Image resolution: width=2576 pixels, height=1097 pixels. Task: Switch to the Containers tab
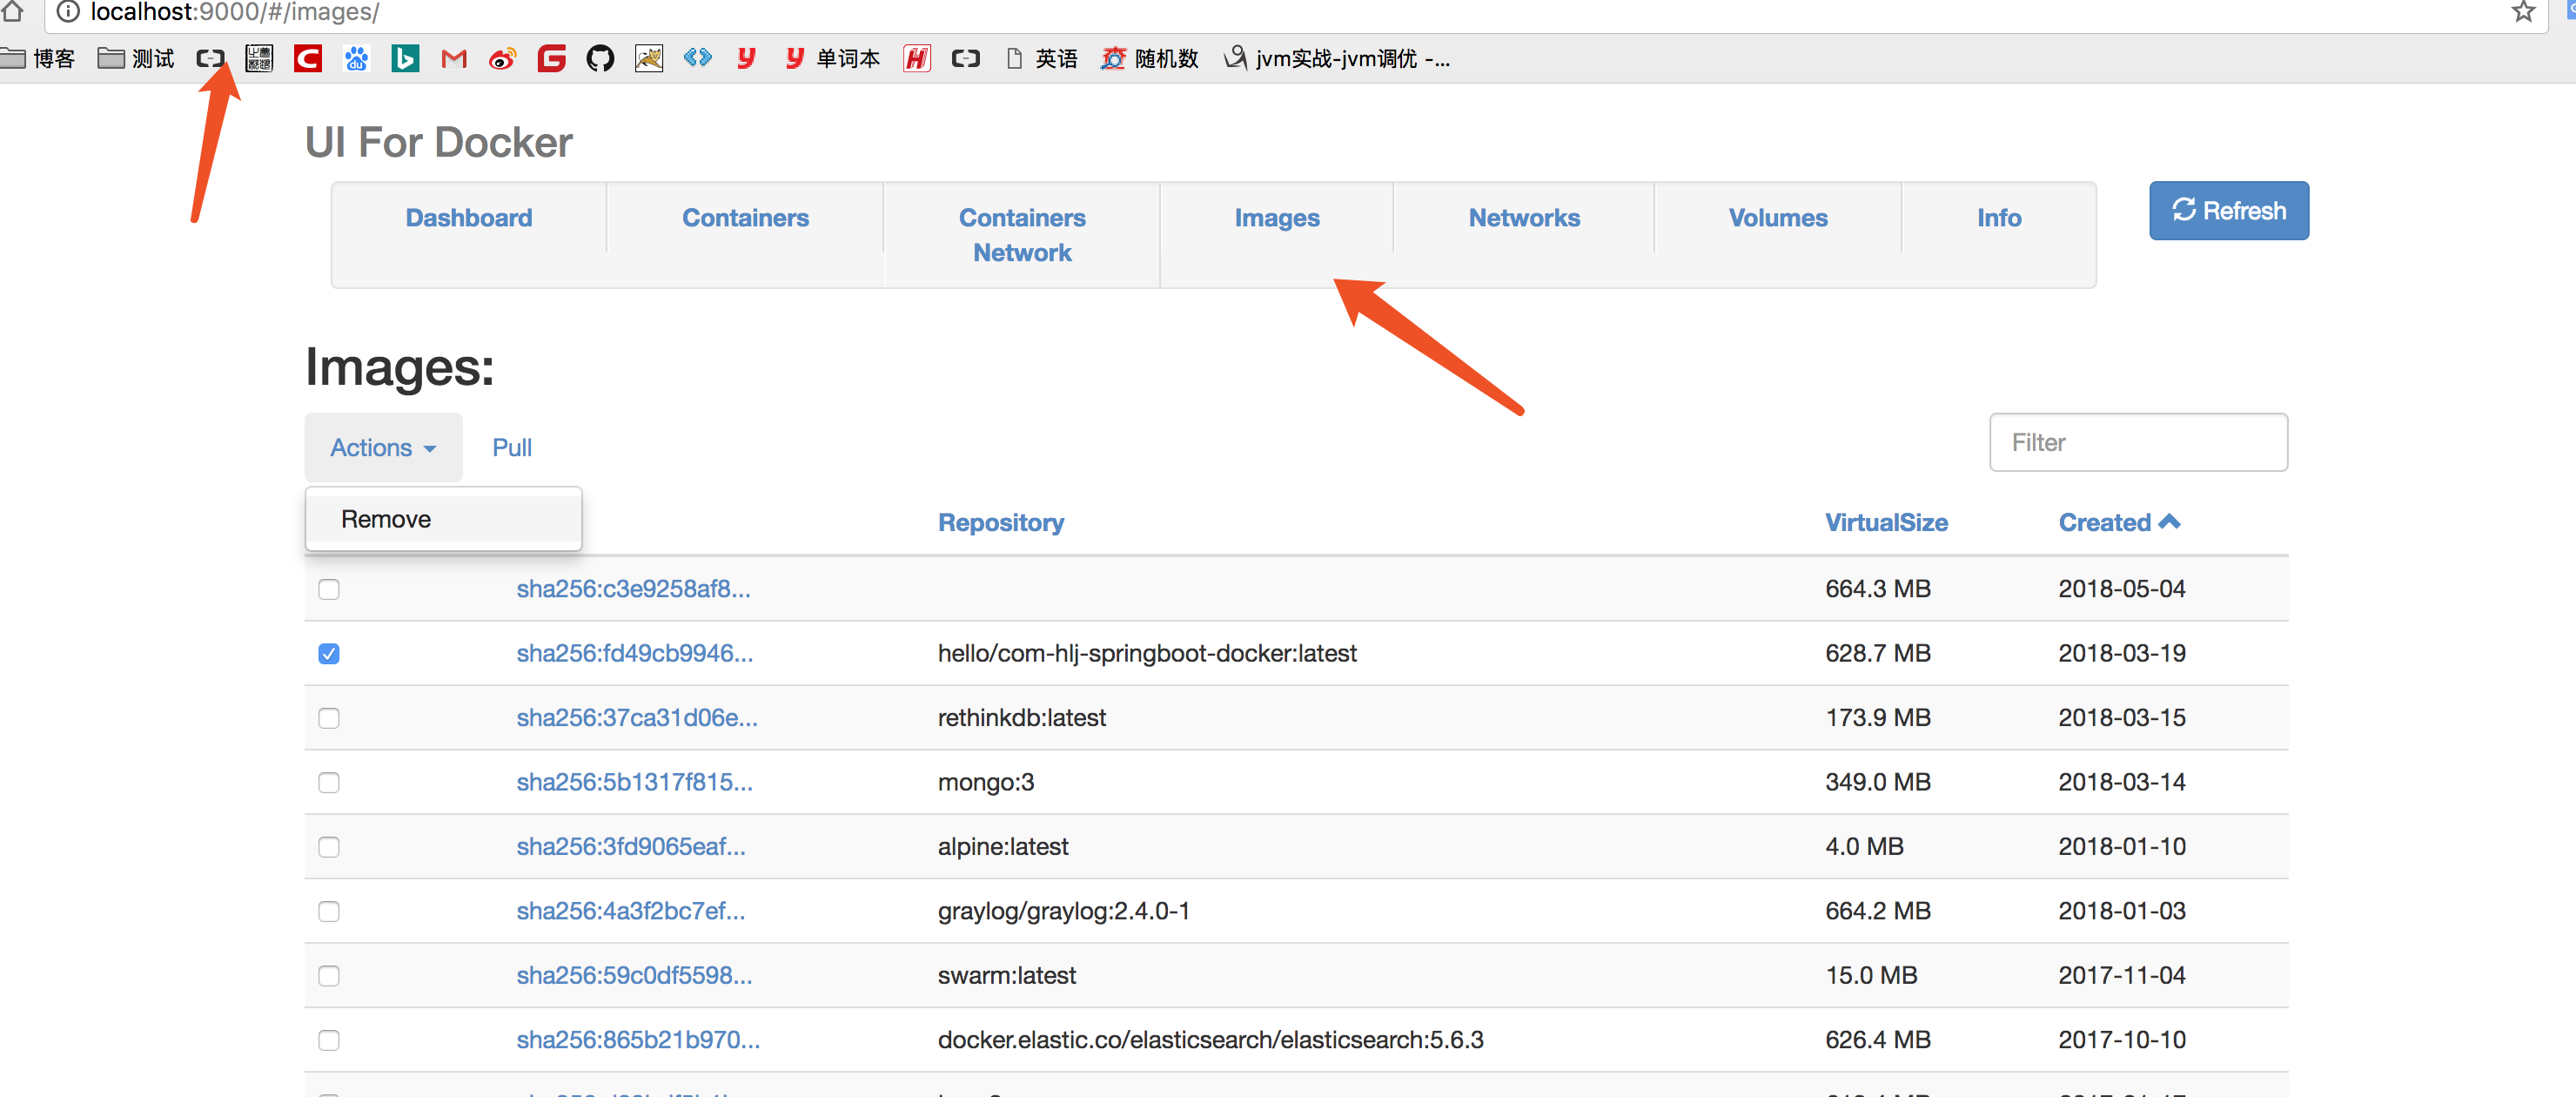745,218
